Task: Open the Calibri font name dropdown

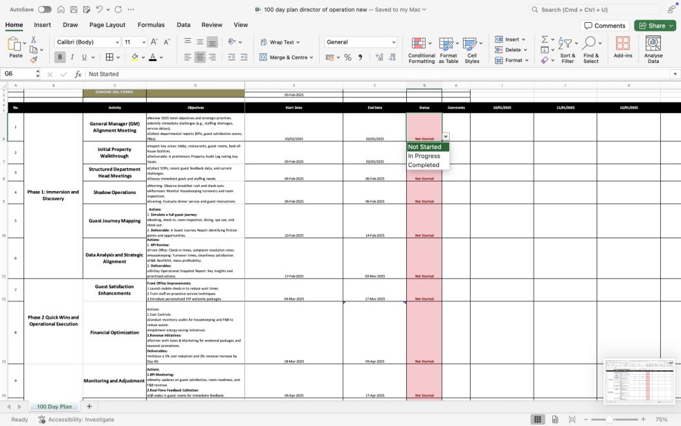Action: (x=87, y=42)
